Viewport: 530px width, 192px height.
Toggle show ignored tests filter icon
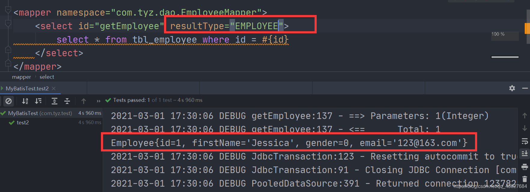pyautogui.click(x=8, y=101)
